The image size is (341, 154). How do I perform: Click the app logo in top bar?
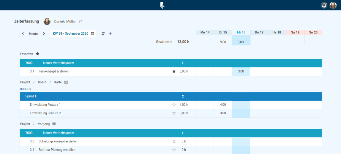point(162,5)
